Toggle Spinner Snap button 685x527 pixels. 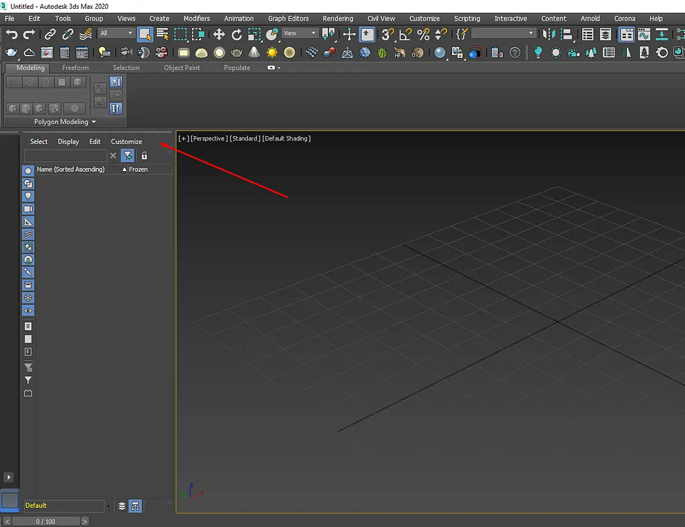click(441, 34)
